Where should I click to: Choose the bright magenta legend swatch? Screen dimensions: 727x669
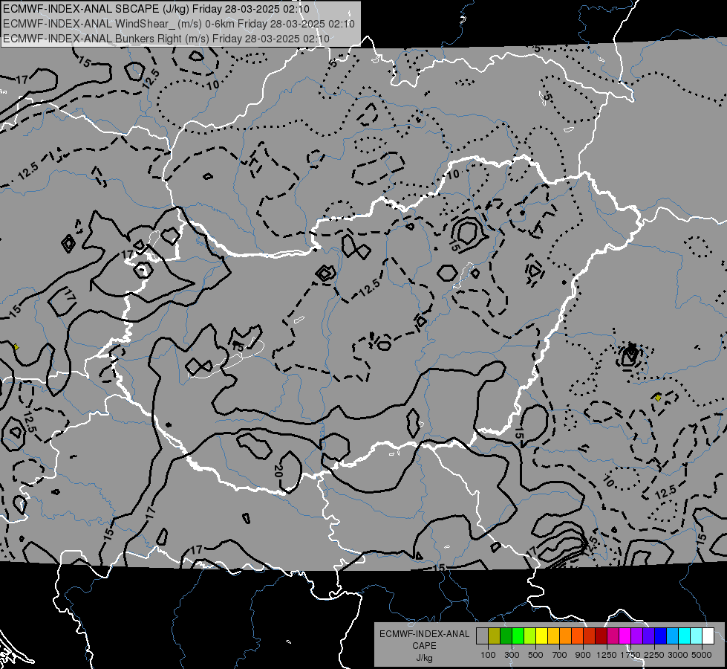tap(625, 636)
